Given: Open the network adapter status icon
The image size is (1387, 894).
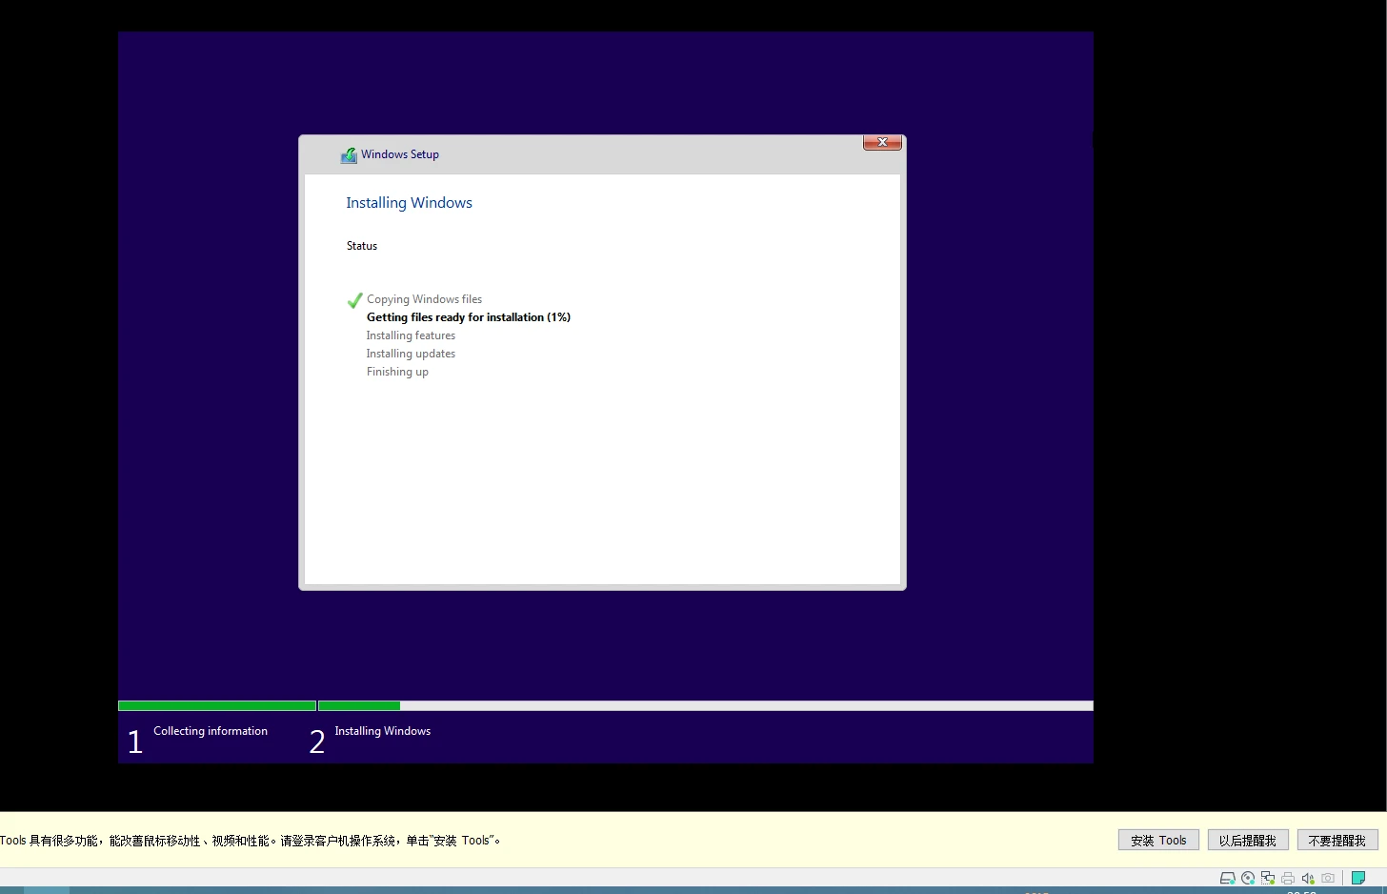Looking at the screenshot, I should pyautogui.click(x=1268, y=879).
